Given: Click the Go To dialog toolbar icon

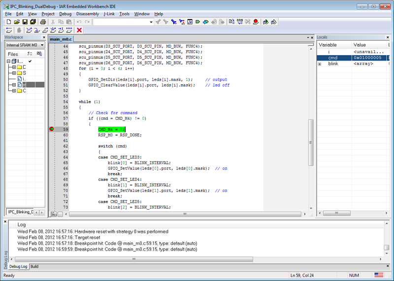Looking at the screenshot, I should click(190, 22).
